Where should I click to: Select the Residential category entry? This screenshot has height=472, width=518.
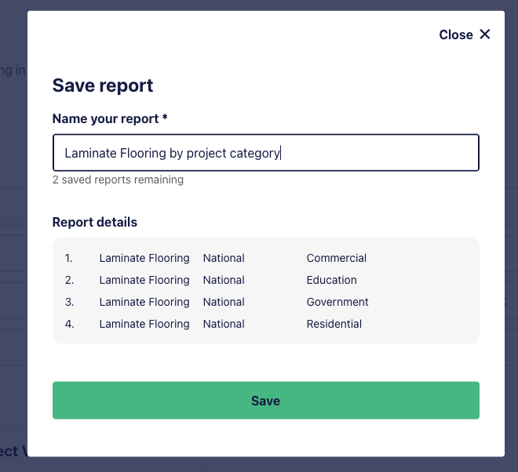(334, 324)
